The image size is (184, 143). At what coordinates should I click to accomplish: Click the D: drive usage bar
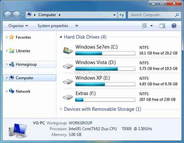pyautogui.click(x=105, y=69)
